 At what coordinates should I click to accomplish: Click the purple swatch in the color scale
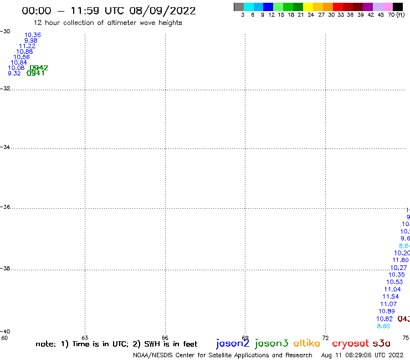click(368, 7)
